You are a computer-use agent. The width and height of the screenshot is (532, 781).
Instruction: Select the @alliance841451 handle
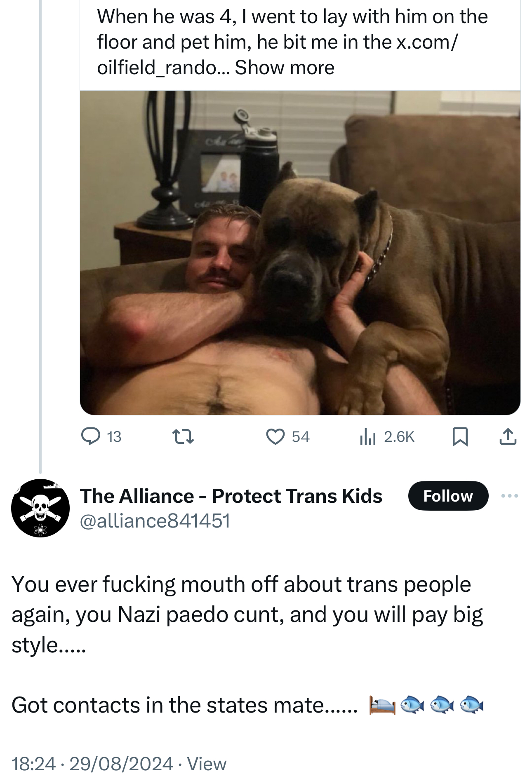[x=155, y=521]
